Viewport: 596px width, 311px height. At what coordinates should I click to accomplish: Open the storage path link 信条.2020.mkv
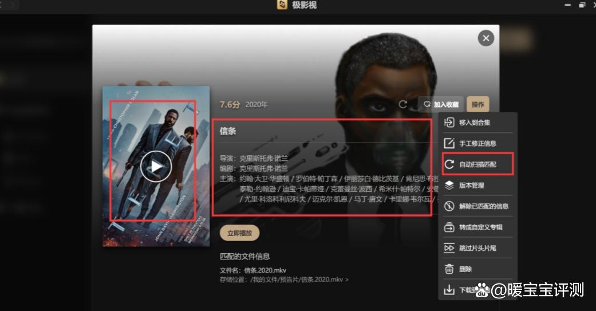pyautogui.click(x=299, y=279)
